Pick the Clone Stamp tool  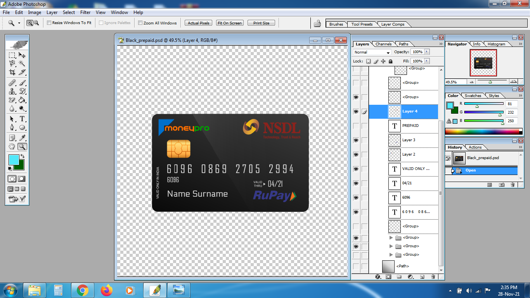pos(12,91)
